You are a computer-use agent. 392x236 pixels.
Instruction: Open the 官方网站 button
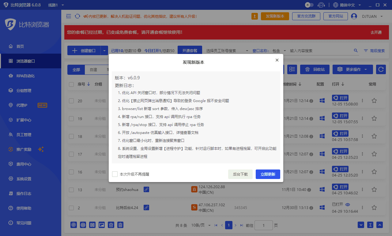336,16
